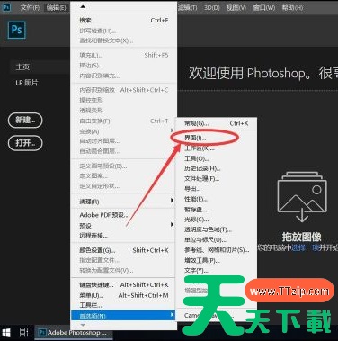The width and height of the screenshot is (338, 341).
Task: Select 主页 in the left sidebar
Action: [x=40, y=67]
